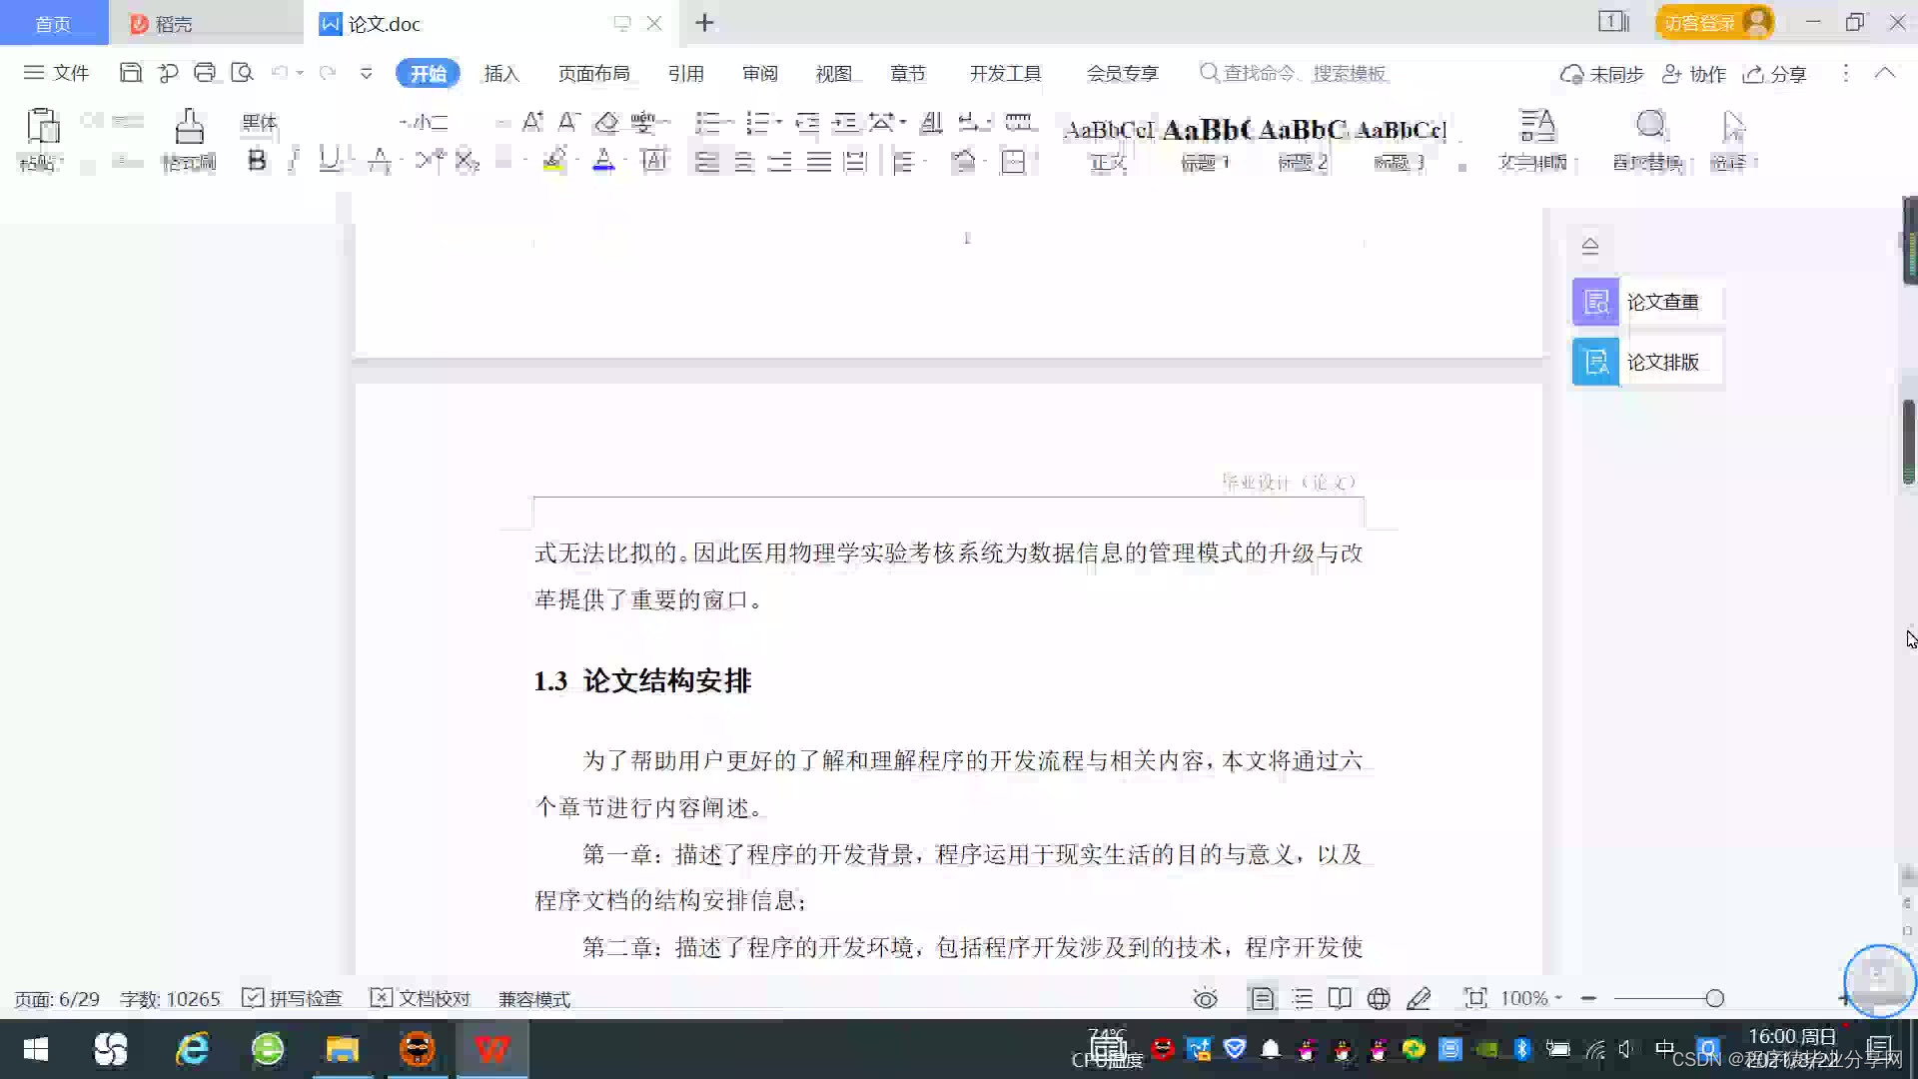Screen dimensions: 1918x1079
Task: Click the Format Painter brush icon
Action: [189, 128]
